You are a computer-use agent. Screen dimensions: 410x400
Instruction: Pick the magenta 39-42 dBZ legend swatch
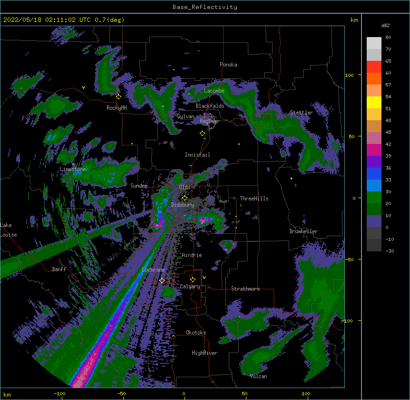(x=374, y=150)
